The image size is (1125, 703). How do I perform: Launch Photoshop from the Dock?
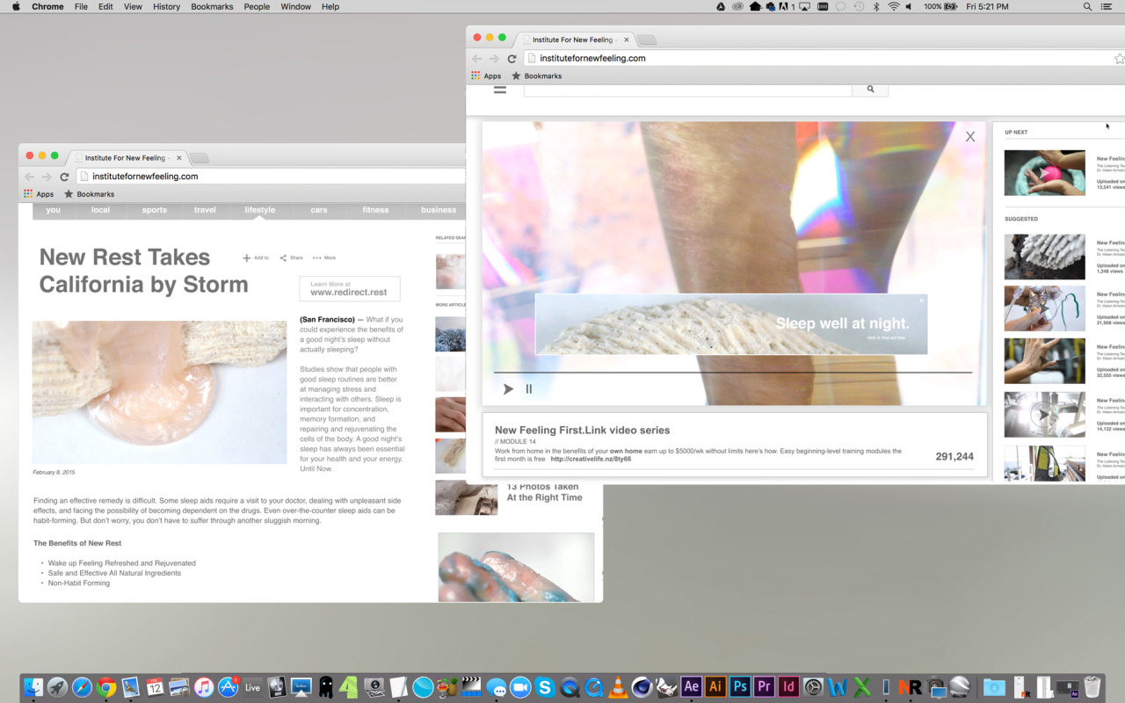(739, 687)
